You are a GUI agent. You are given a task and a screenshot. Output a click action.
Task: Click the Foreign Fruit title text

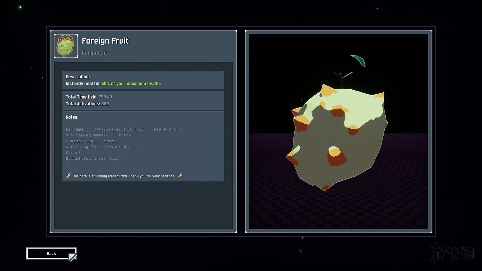pos(105,41)
